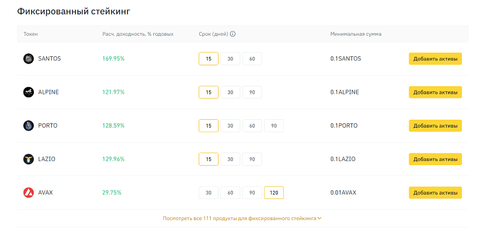Click the 0.1LAZIO minimum amount

343,159
